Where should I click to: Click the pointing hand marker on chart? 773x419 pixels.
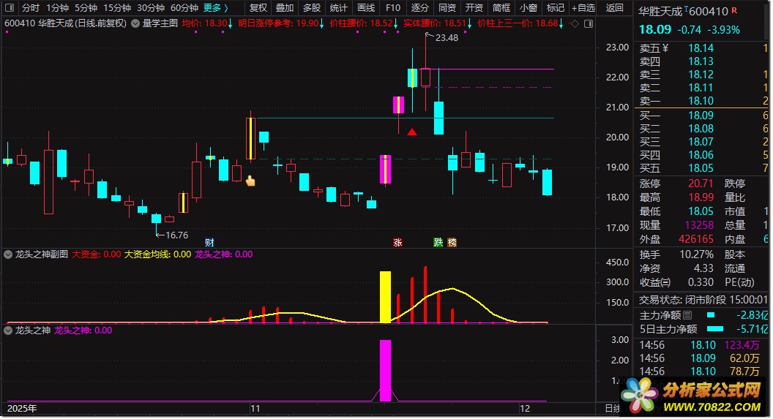click(250, 181)
